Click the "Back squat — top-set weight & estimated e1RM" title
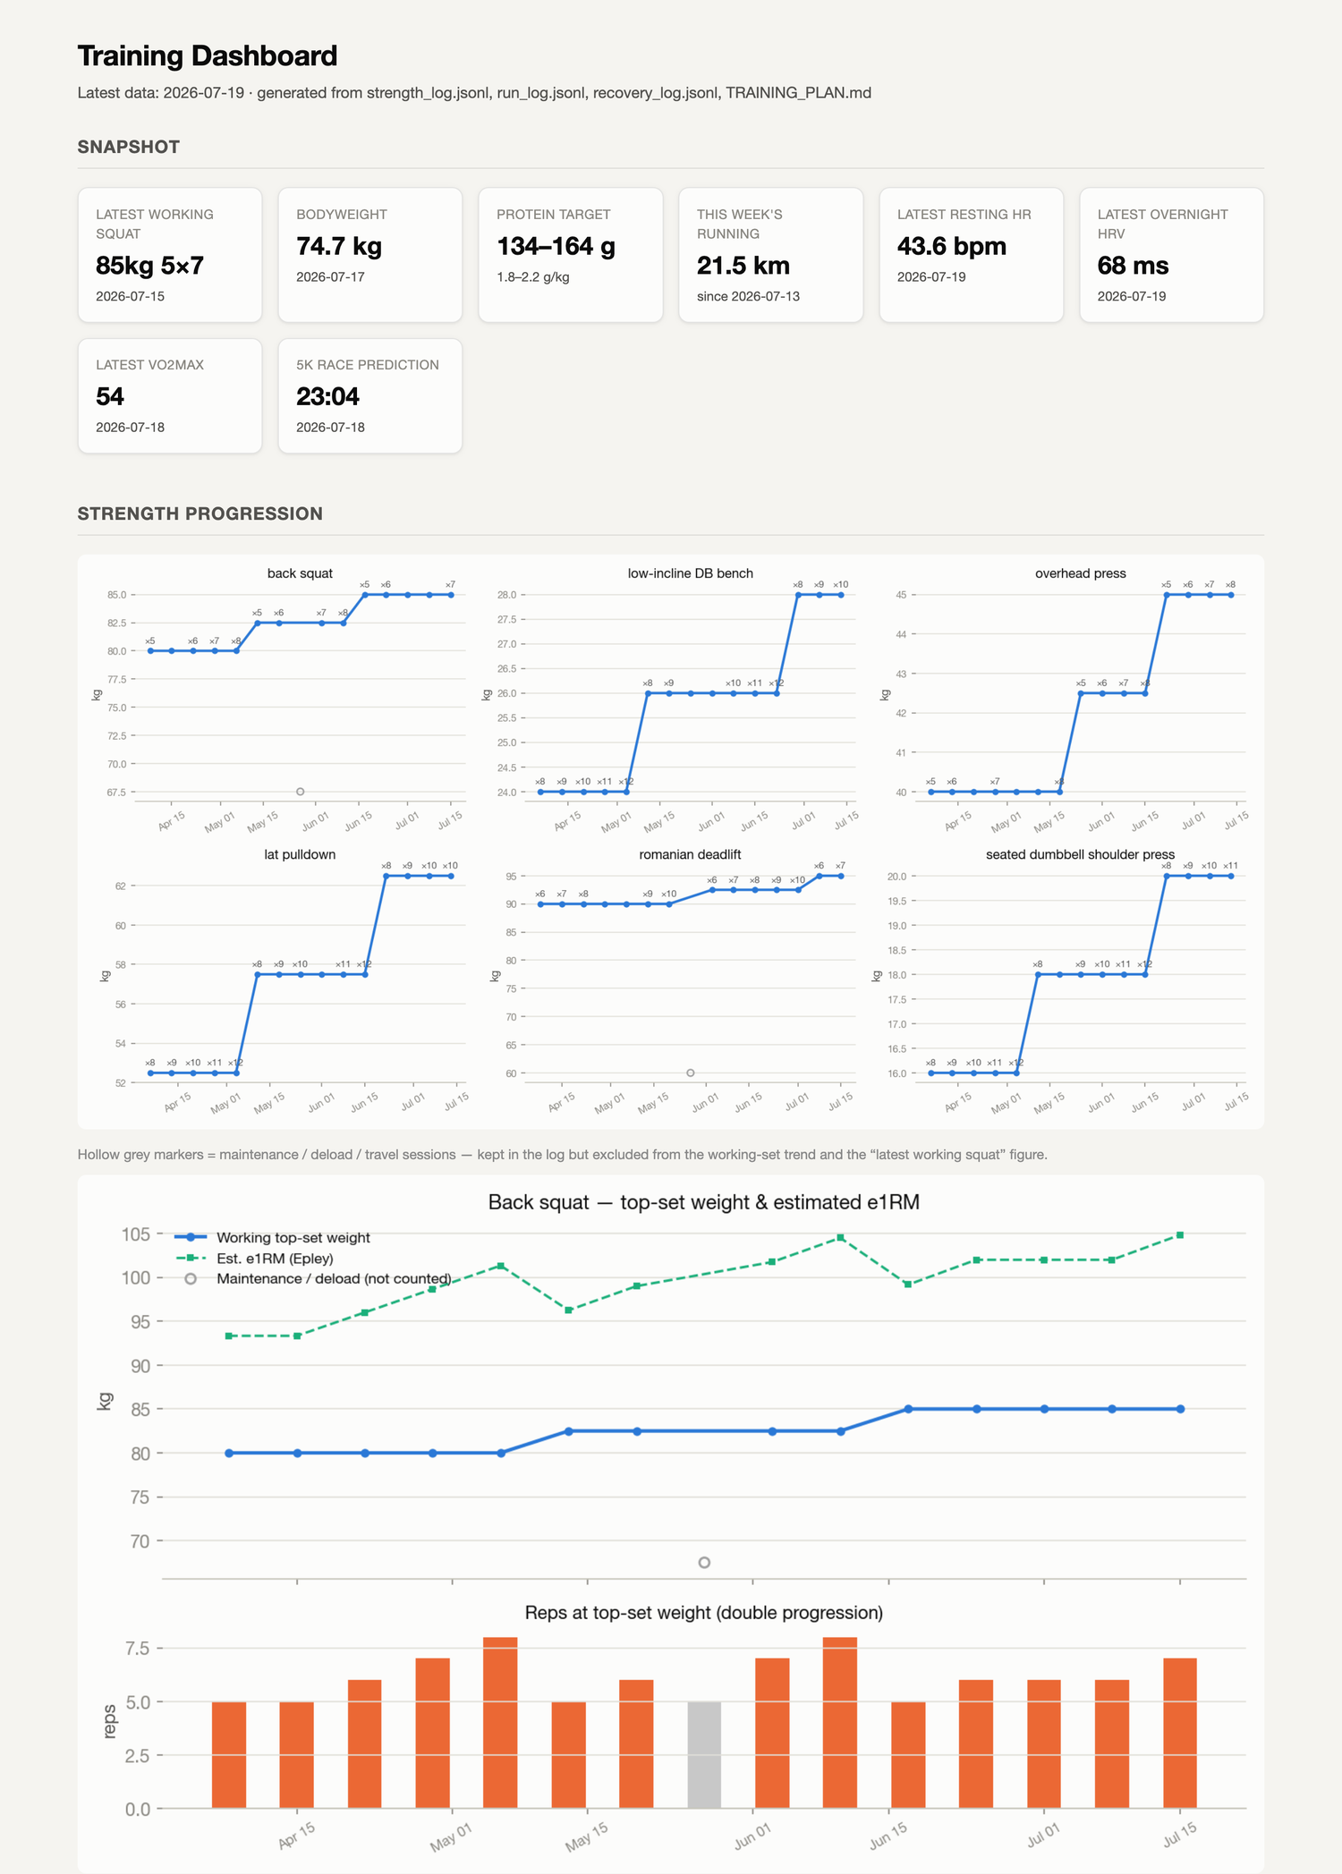Image resolution: width=1342 pixels, height=1874 pixels. click(x=704, y=1202)
